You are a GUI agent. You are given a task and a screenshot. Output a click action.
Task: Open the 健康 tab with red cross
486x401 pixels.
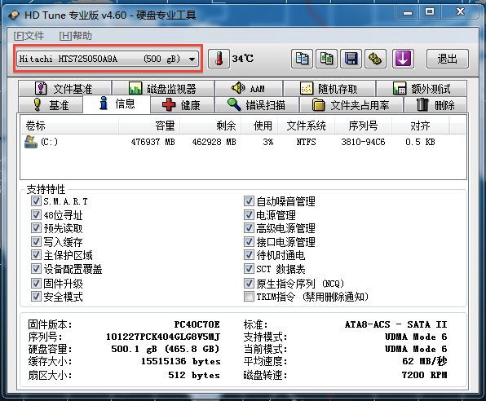point(182,105)
